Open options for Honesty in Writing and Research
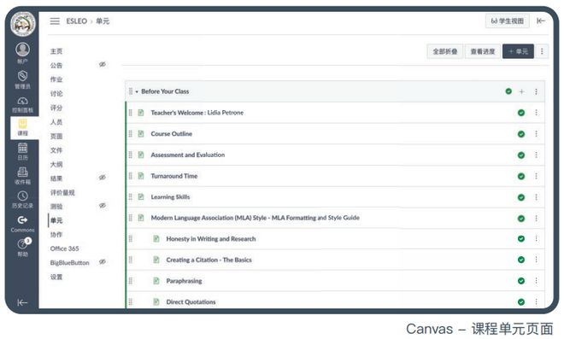This screenshot has height=339, width=564. [537, 239]
